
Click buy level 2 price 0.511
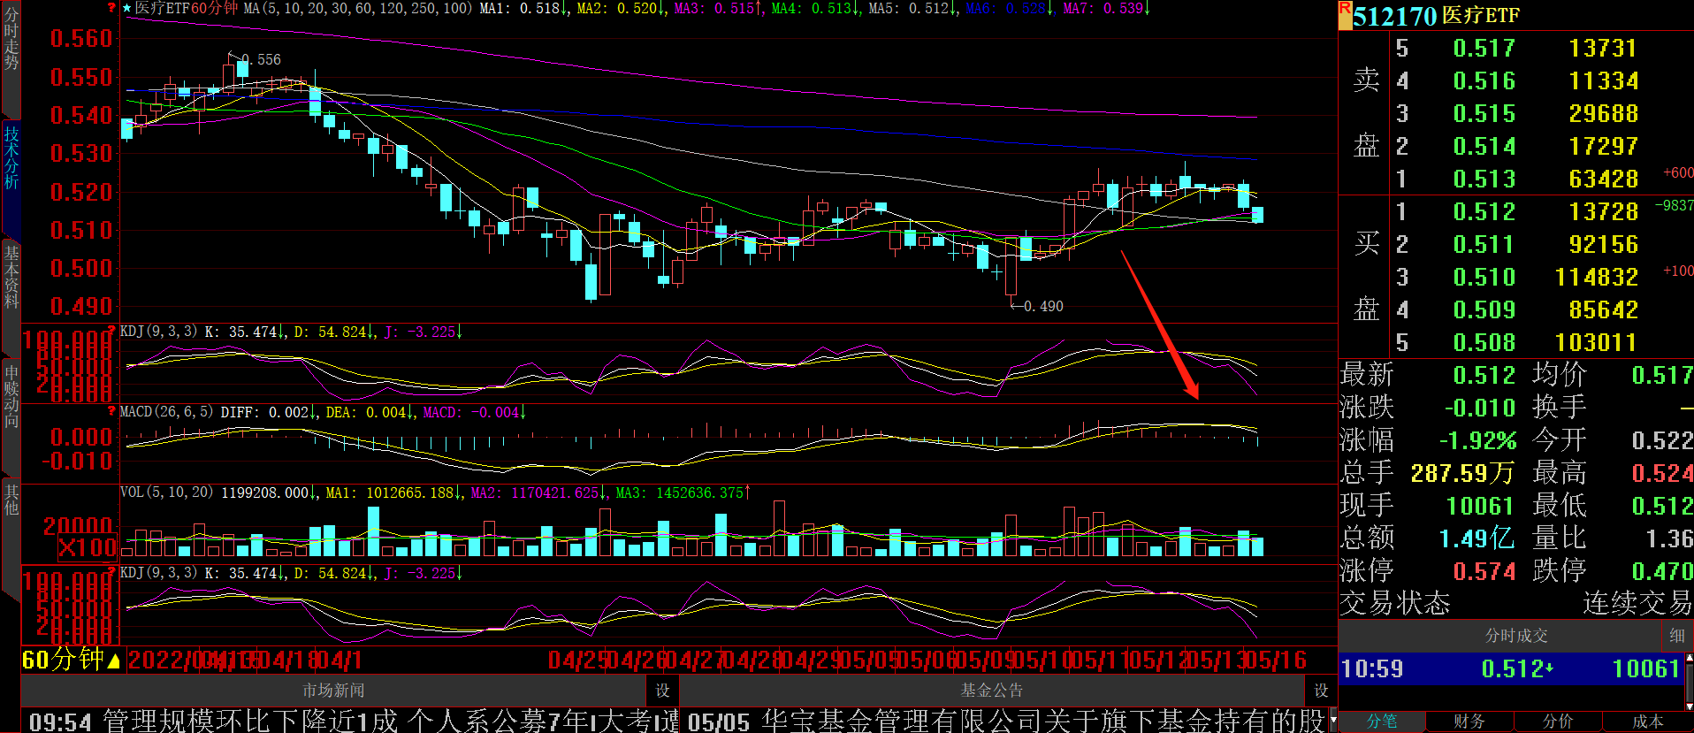[x=1484, y=245]
